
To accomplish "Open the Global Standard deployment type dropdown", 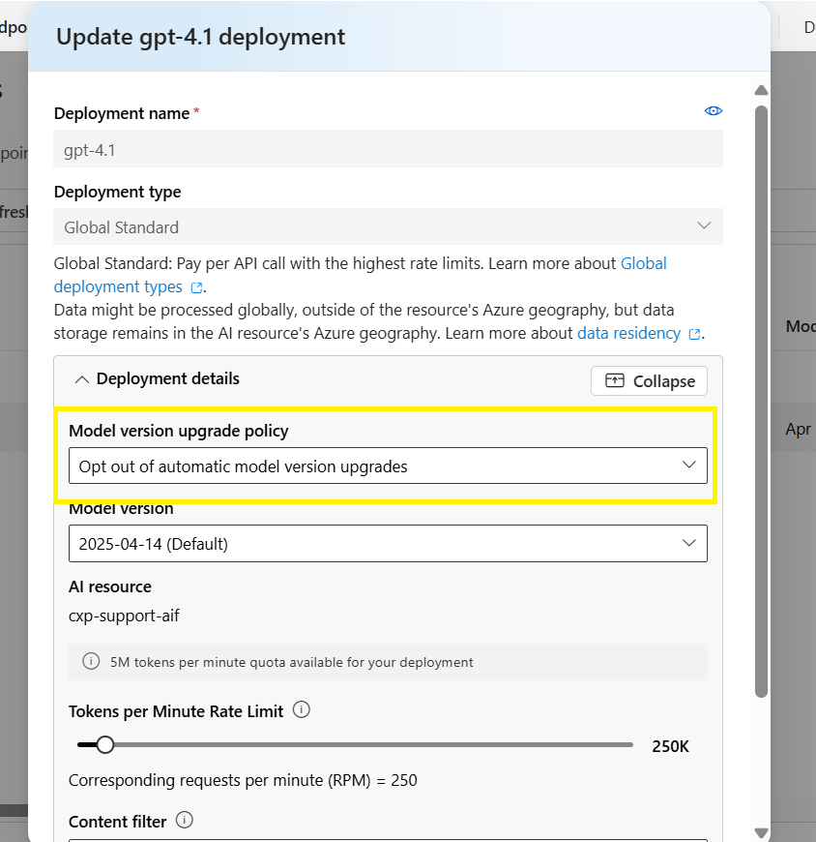I will pos(388,226).
